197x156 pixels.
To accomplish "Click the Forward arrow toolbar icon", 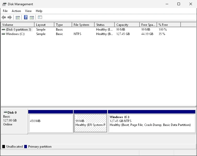I will 10,17.
